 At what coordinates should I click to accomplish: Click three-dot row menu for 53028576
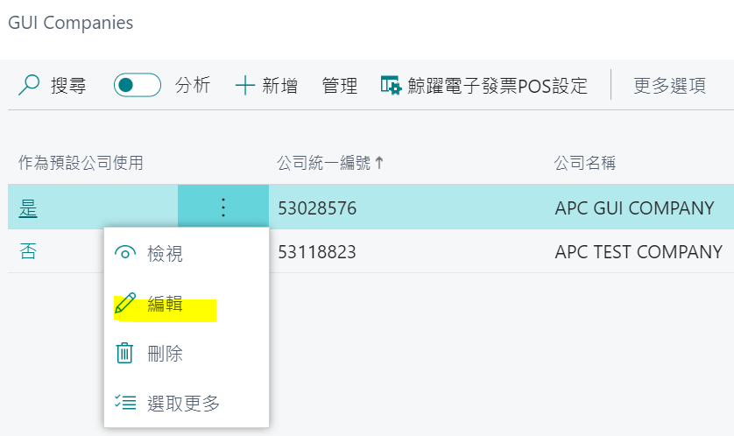[x=223, y=207]
